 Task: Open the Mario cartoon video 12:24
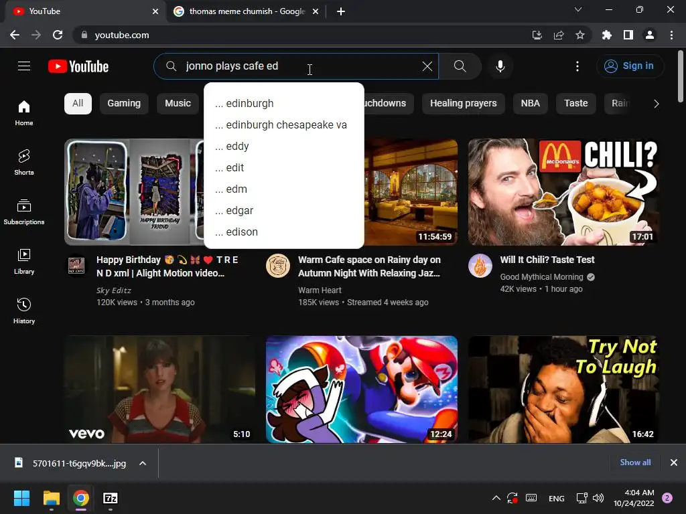[x=361, y=390]
